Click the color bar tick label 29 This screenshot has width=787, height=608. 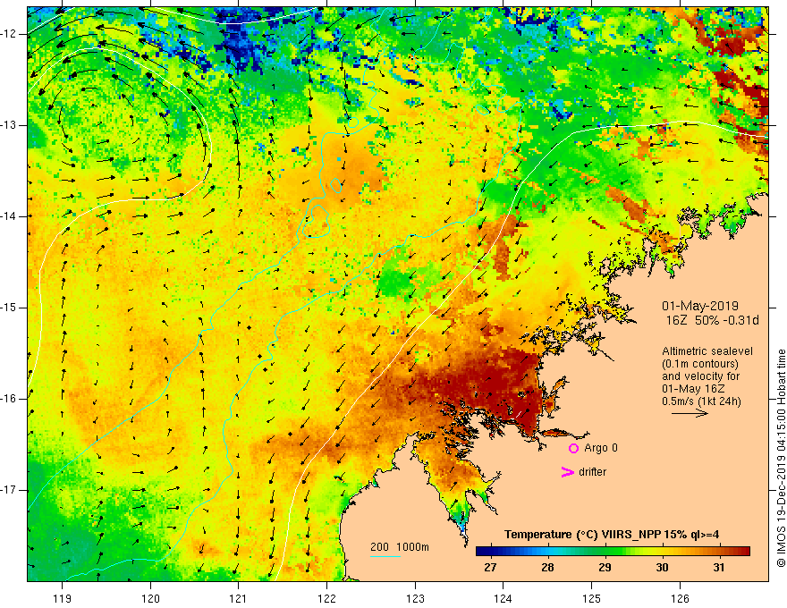(605, 568)
